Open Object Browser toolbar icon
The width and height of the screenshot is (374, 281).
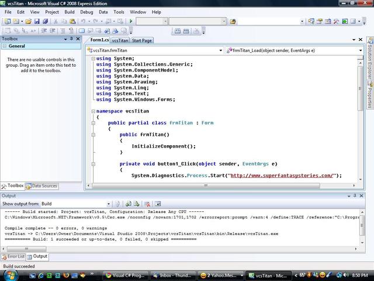328,21
